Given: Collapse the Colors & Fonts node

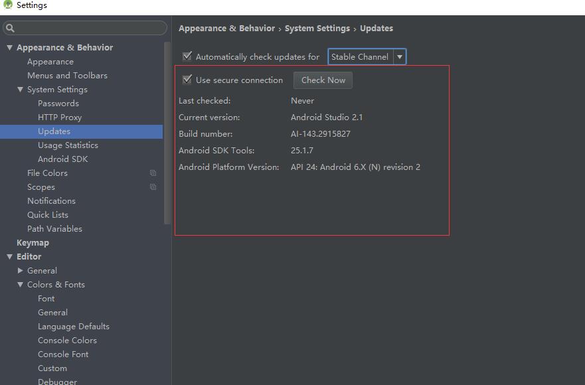Looking at the screenshot, I should pyautogui.click(x=20, y=285).
